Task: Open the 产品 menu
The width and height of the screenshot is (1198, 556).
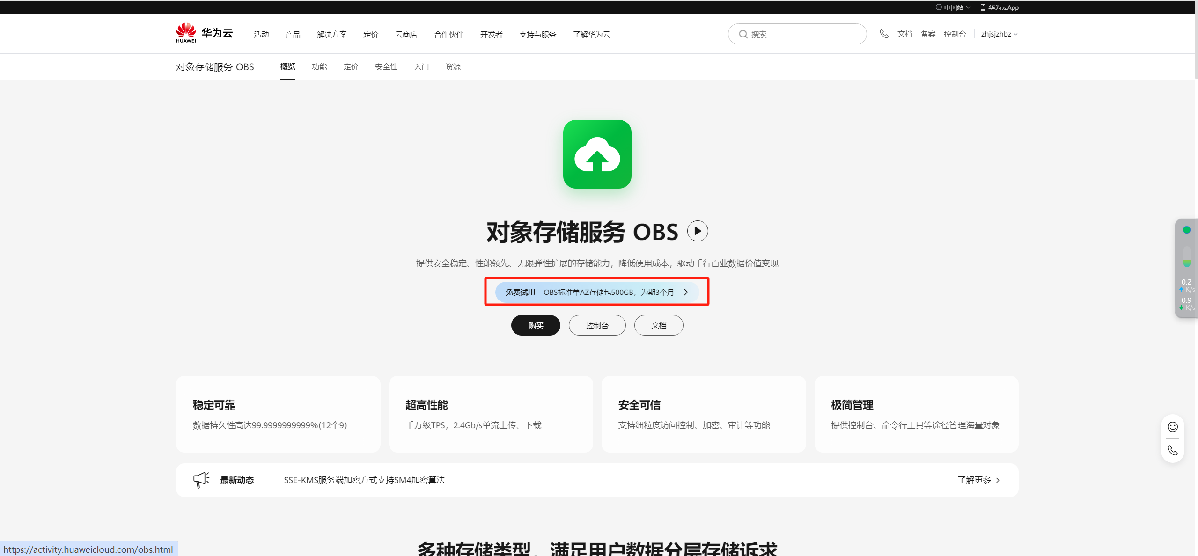Action: (293, 34)
